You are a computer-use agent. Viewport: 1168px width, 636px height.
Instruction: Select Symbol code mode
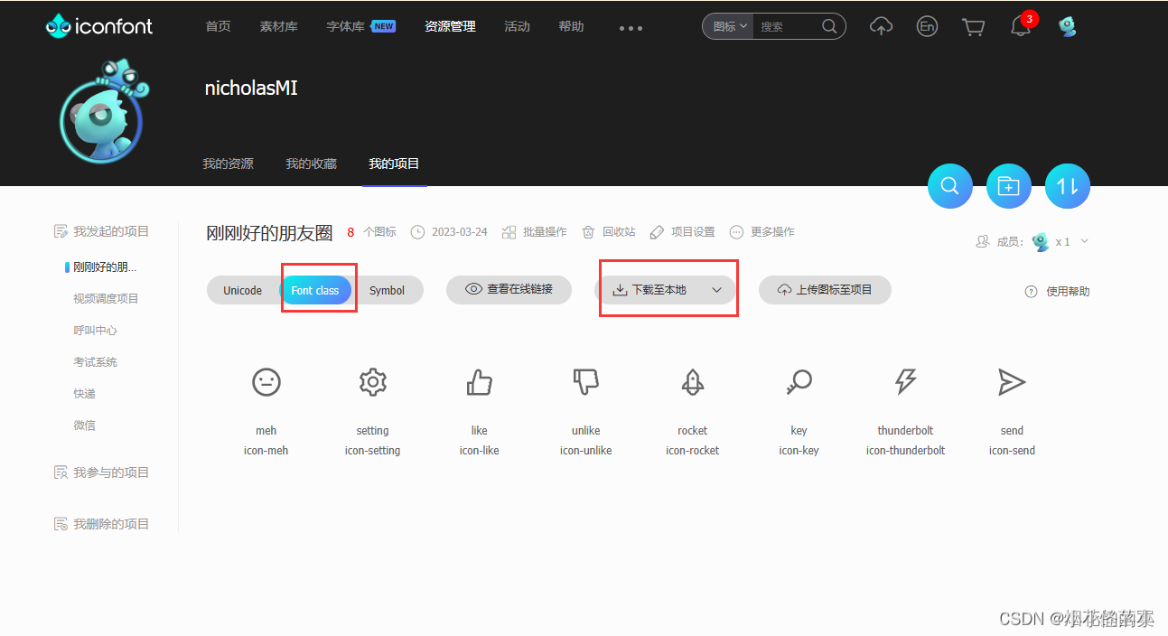(388, 290)
